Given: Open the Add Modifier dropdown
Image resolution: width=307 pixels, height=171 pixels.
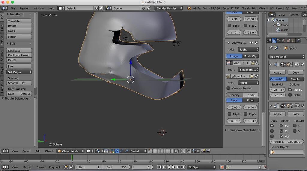Looking at the screenshot, I should 287,57.
